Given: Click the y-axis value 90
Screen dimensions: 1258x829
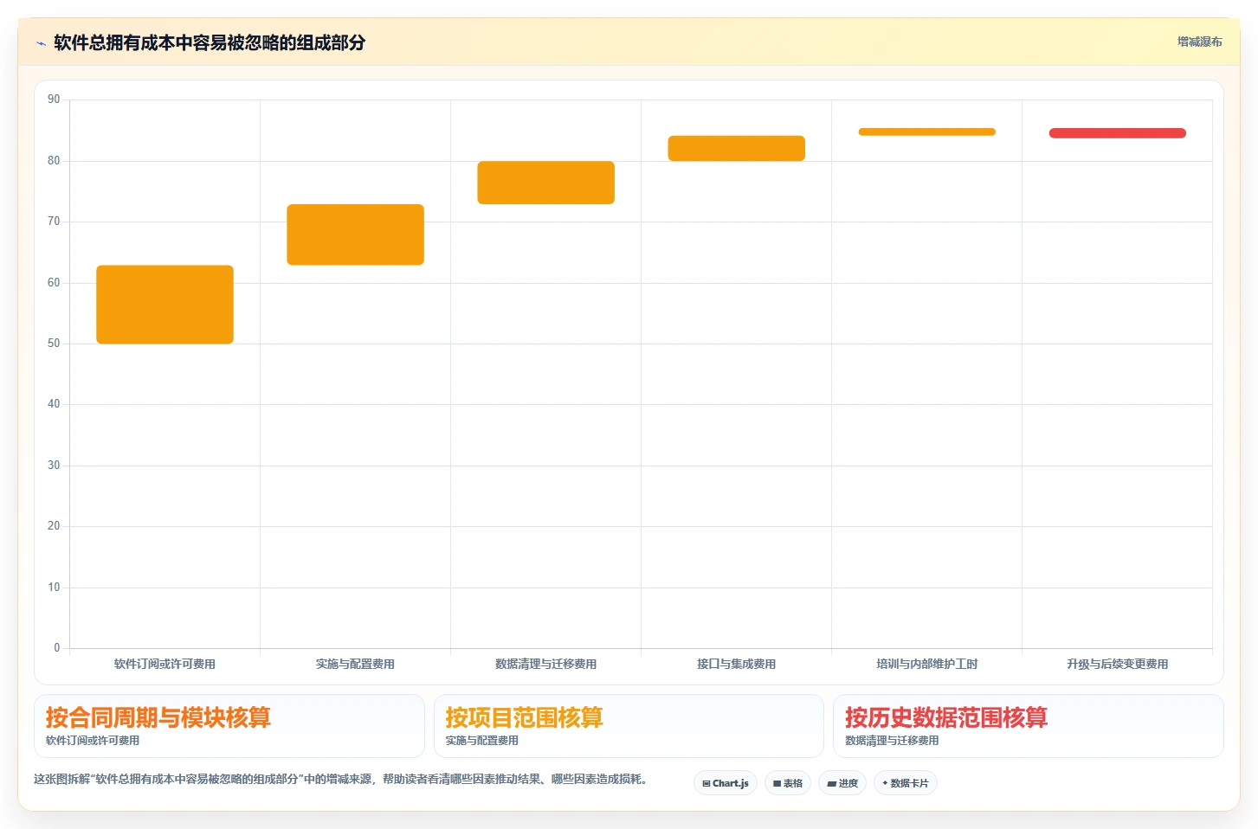Looking at the screenshot, I should coord(54,100).
